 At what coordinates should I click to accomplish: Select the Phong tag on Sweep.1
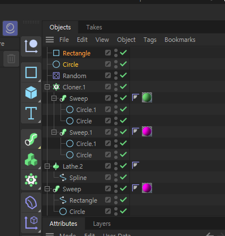tap(136, 131)
